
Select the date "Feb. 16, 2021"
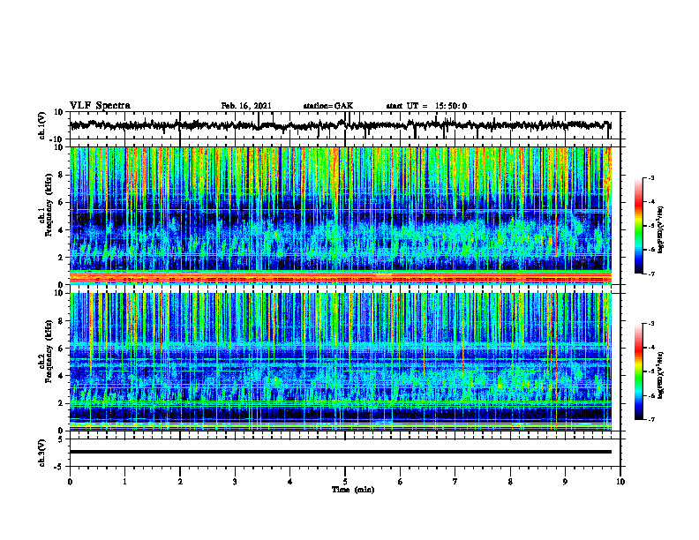[246, 106]
